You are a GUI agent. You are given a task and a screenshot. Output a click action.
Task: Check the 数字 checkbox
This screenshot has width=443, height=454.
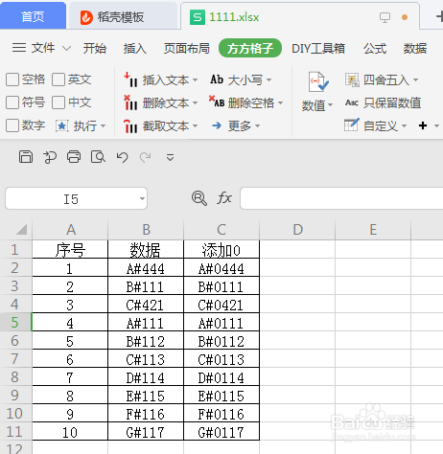click(12, 125)
